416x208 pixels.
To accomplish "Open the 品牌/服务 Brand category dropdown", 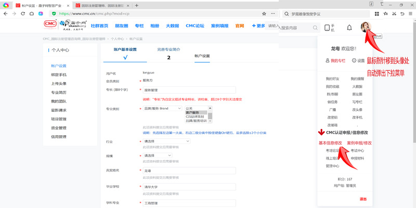I will pos(162,108).
